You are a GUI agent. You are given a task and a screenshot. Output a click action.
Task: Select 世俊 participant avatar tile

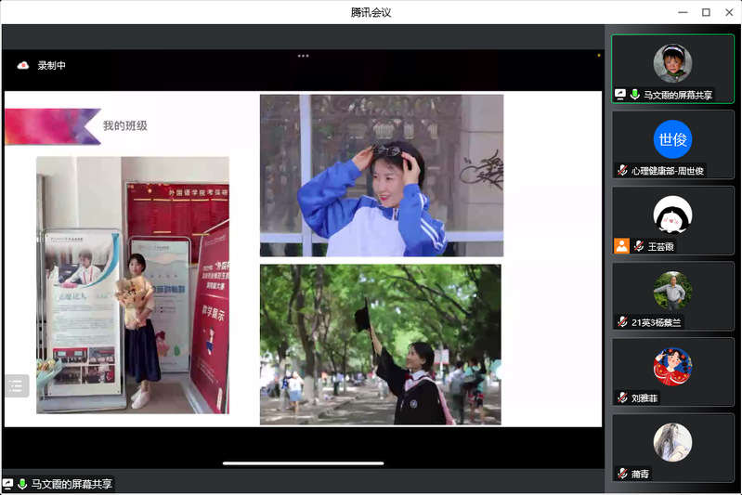pos(672,139)
